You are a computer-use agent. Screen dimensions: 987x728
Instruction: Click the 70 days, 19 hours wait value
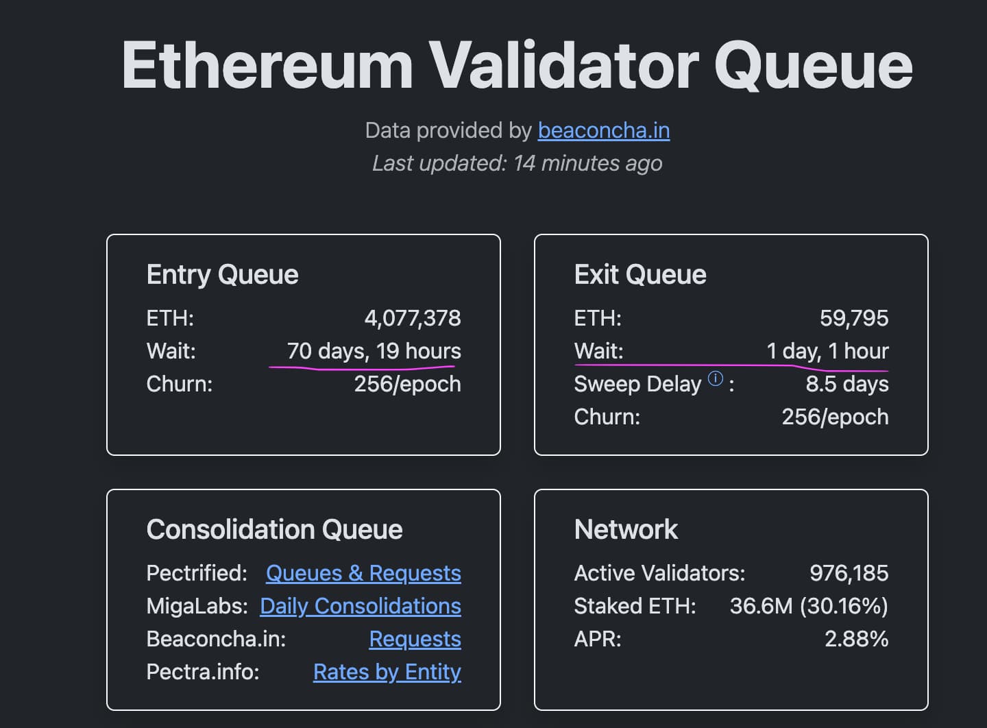(x=374, y=351)
